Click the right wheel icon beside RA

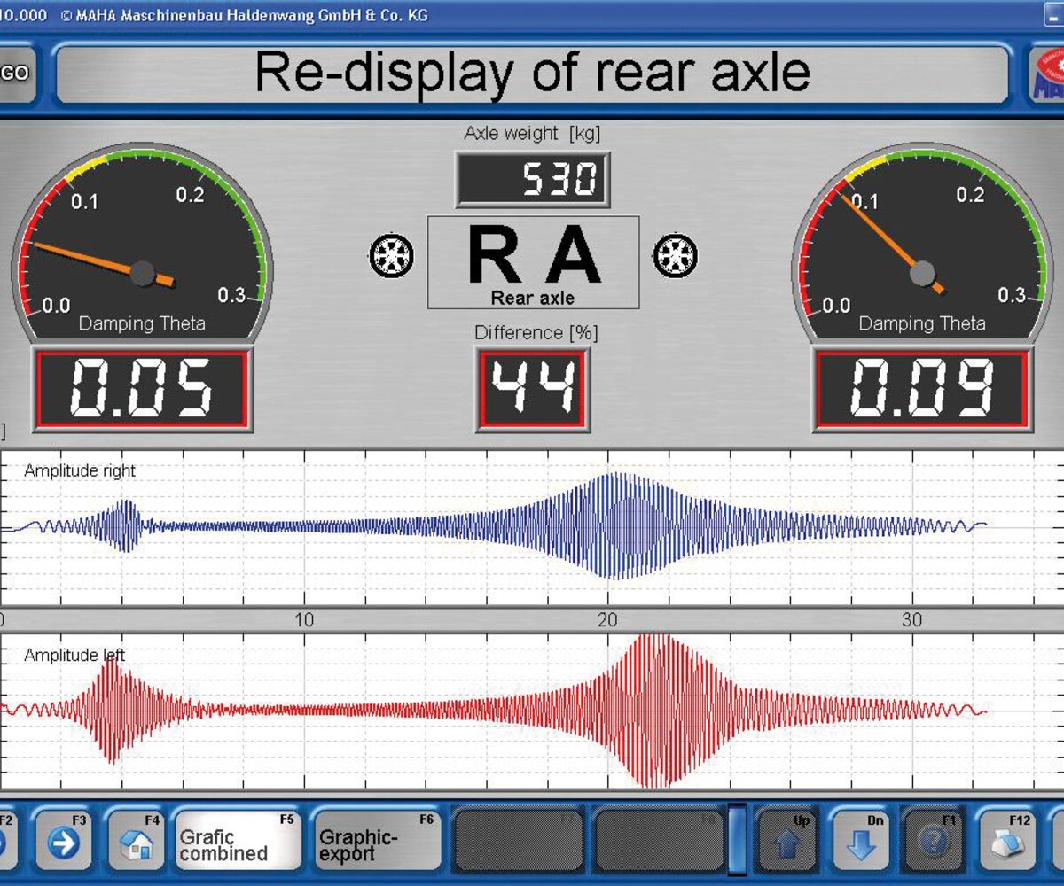(x=675, y=257)
